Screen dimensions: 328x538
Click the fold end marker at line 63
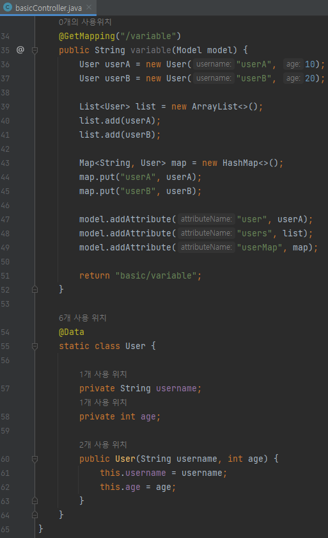pos(35,501)
